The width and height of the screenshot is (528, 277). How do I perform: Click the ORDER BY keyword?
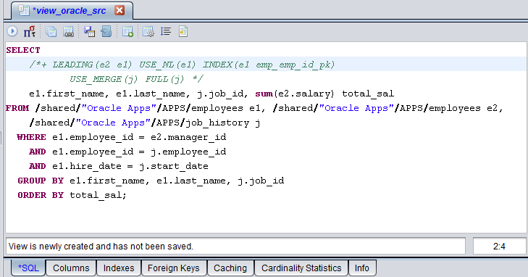coord(41,195)
